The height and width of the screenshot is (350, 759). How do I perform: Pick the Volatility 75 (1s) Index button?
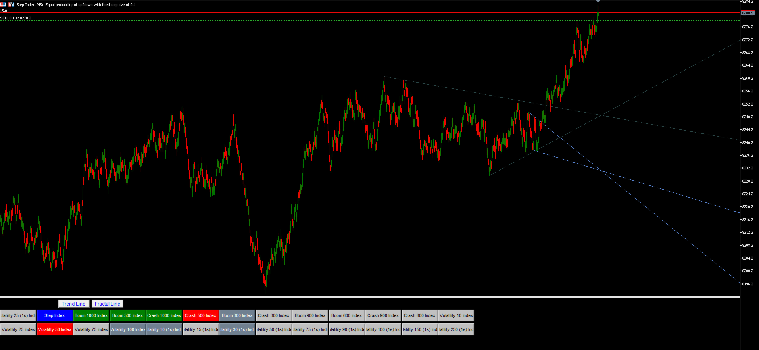pos(310,329)
